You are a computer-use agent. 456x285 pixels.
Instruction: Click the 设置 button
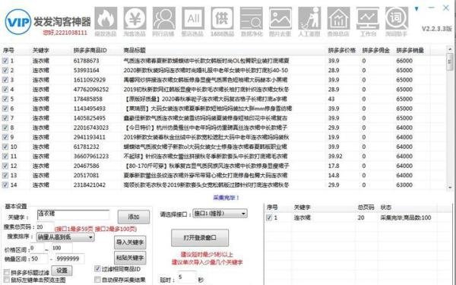(62, 271)
